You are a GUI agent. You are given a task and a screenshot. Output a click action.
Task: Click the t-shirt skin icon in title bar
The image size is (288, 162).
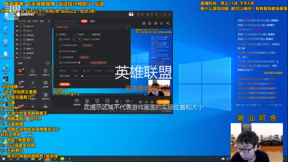152,14
